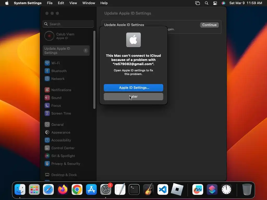Click the Apple logo in dialog
The width and height of the screenshot is (267, 200).
tap(133, 40)
